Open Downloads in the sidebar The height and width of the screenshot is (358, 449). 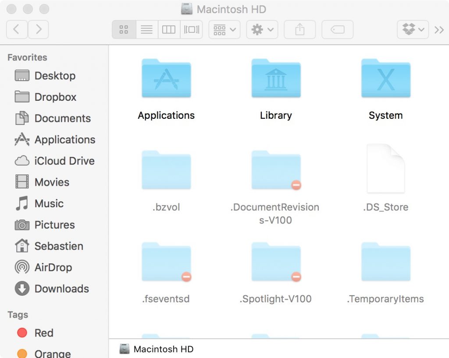54,289
